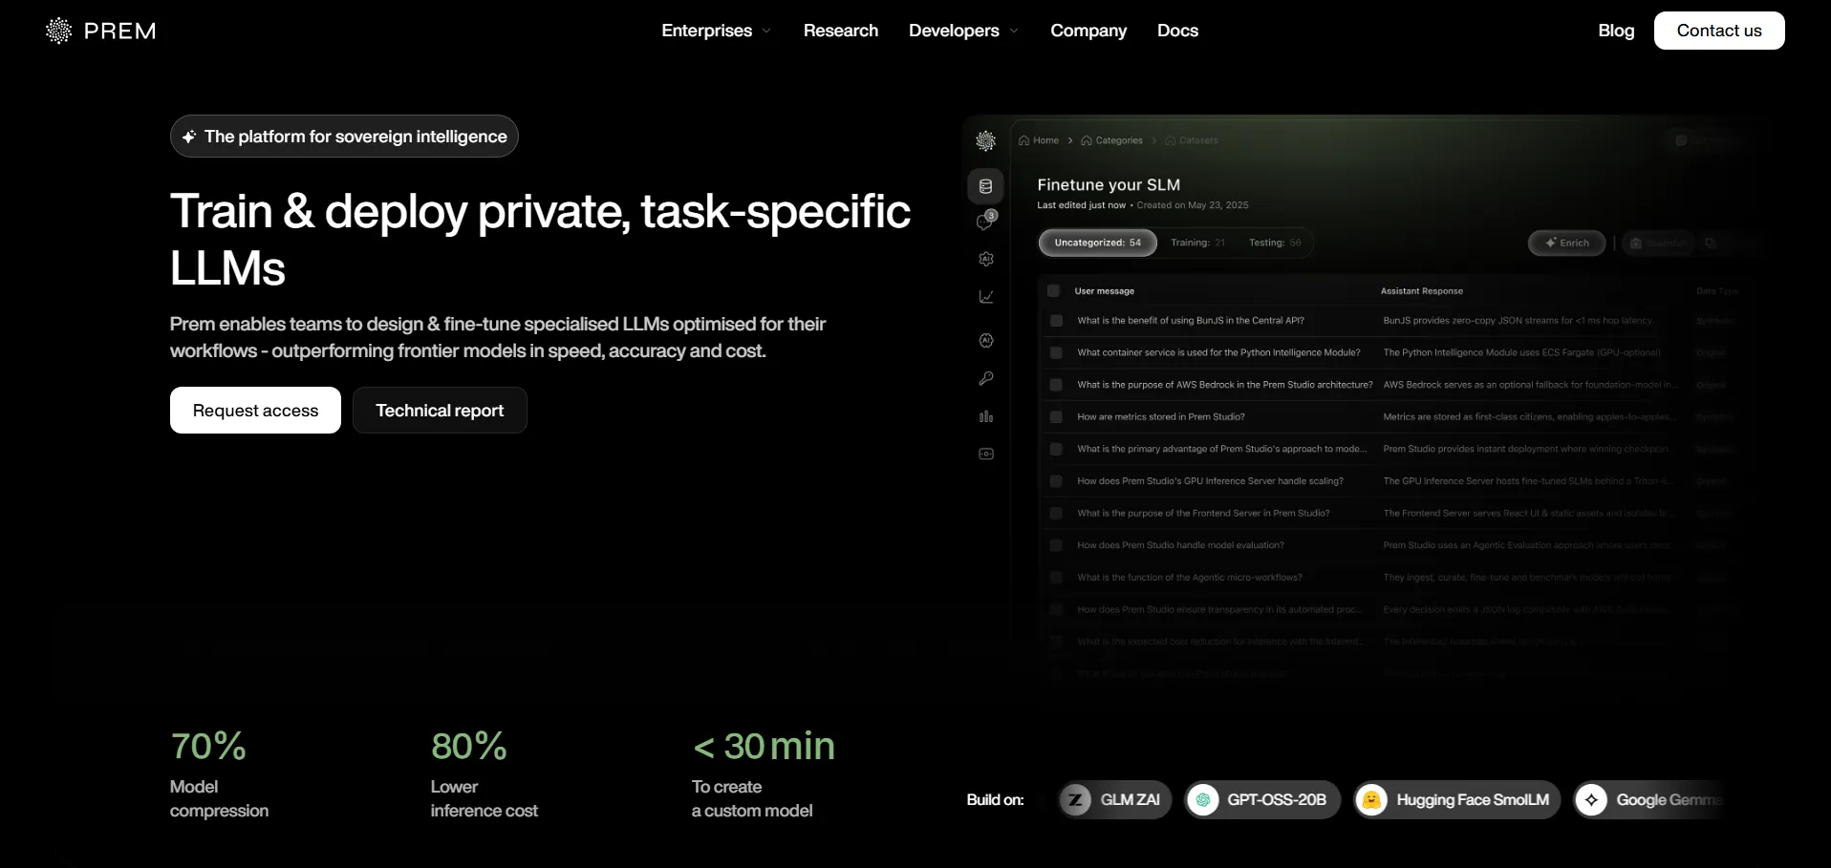Open the API key icon in sidebar
This screenshot has width=1831, height=868.
coord(986,378)
